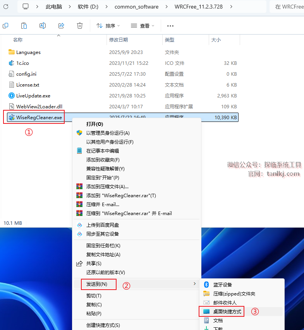Choose 在记事本中编辑 in context menu
This screenshot has width=304, height=330.
137,151
